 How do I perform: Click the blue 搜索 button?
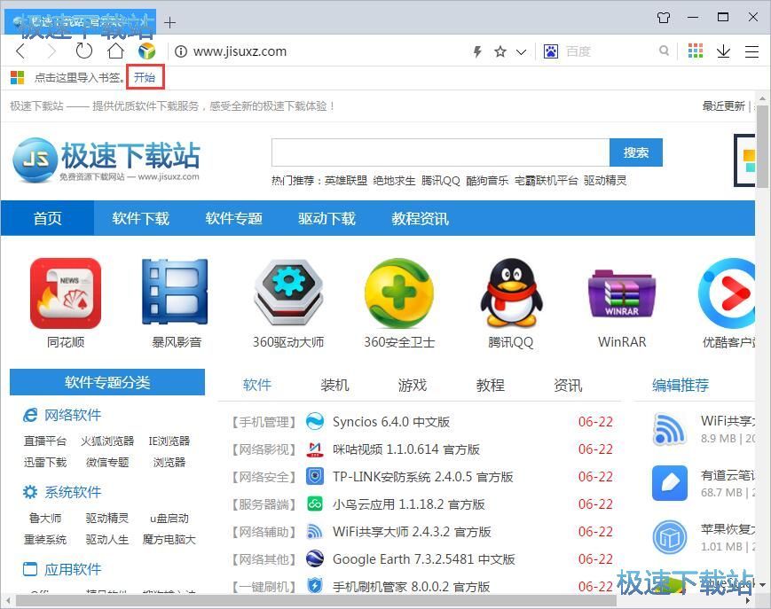click(636, 152)
